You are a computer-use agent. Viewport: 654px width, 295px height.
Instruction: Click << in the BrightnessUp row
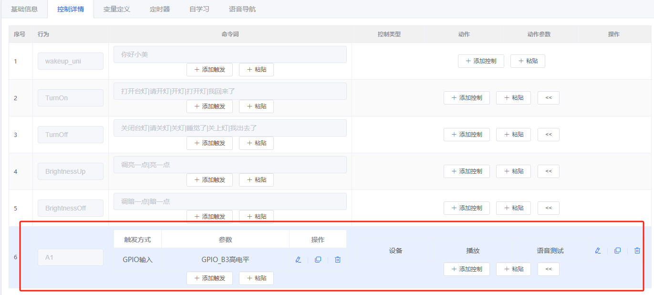tap(548, 171)
